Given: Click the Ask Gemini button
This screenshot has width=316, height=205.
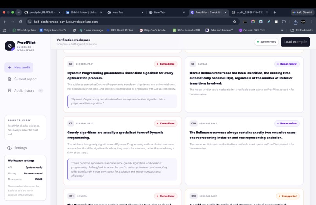Looking at the screenshot, I should (x=302, y=13).
